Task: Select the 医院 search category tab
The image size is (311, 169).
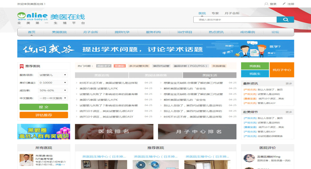Action: (x=202, y=13)
